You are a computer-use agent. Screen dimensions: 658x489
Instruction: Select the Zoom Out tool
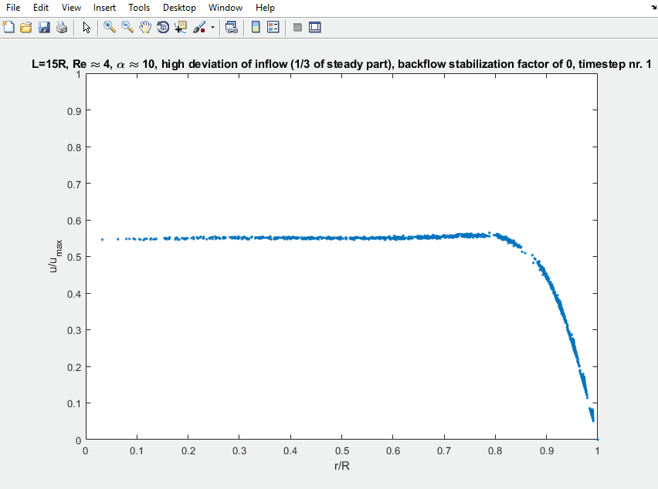(126, 26)
